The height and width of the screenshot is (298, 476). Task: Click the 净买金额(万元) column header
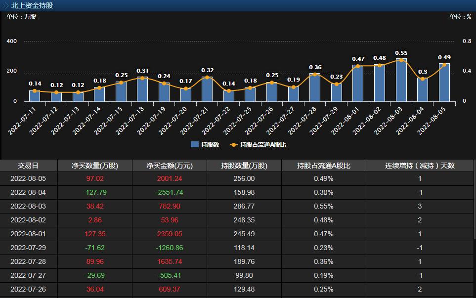pyautogui.click(x=170, y=166)
